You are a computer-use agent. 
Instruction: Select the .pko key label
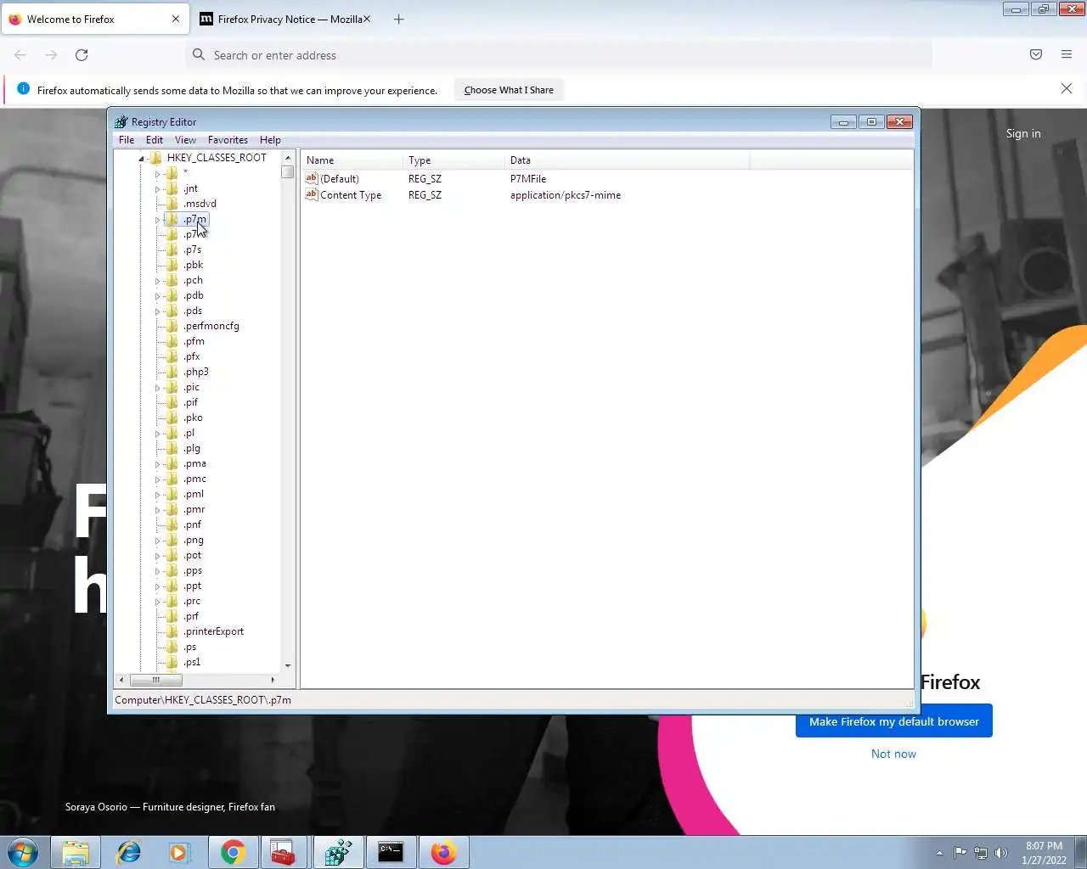[x=194, y=418]
